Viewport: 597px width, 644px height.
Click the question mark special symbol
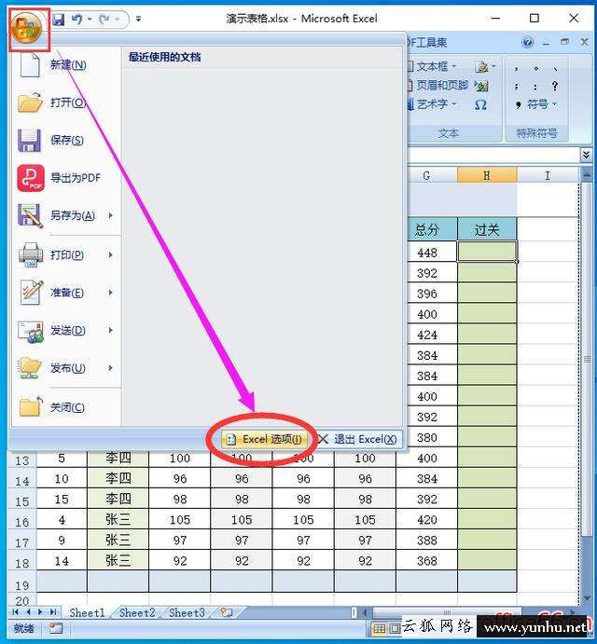click(555, 86)
